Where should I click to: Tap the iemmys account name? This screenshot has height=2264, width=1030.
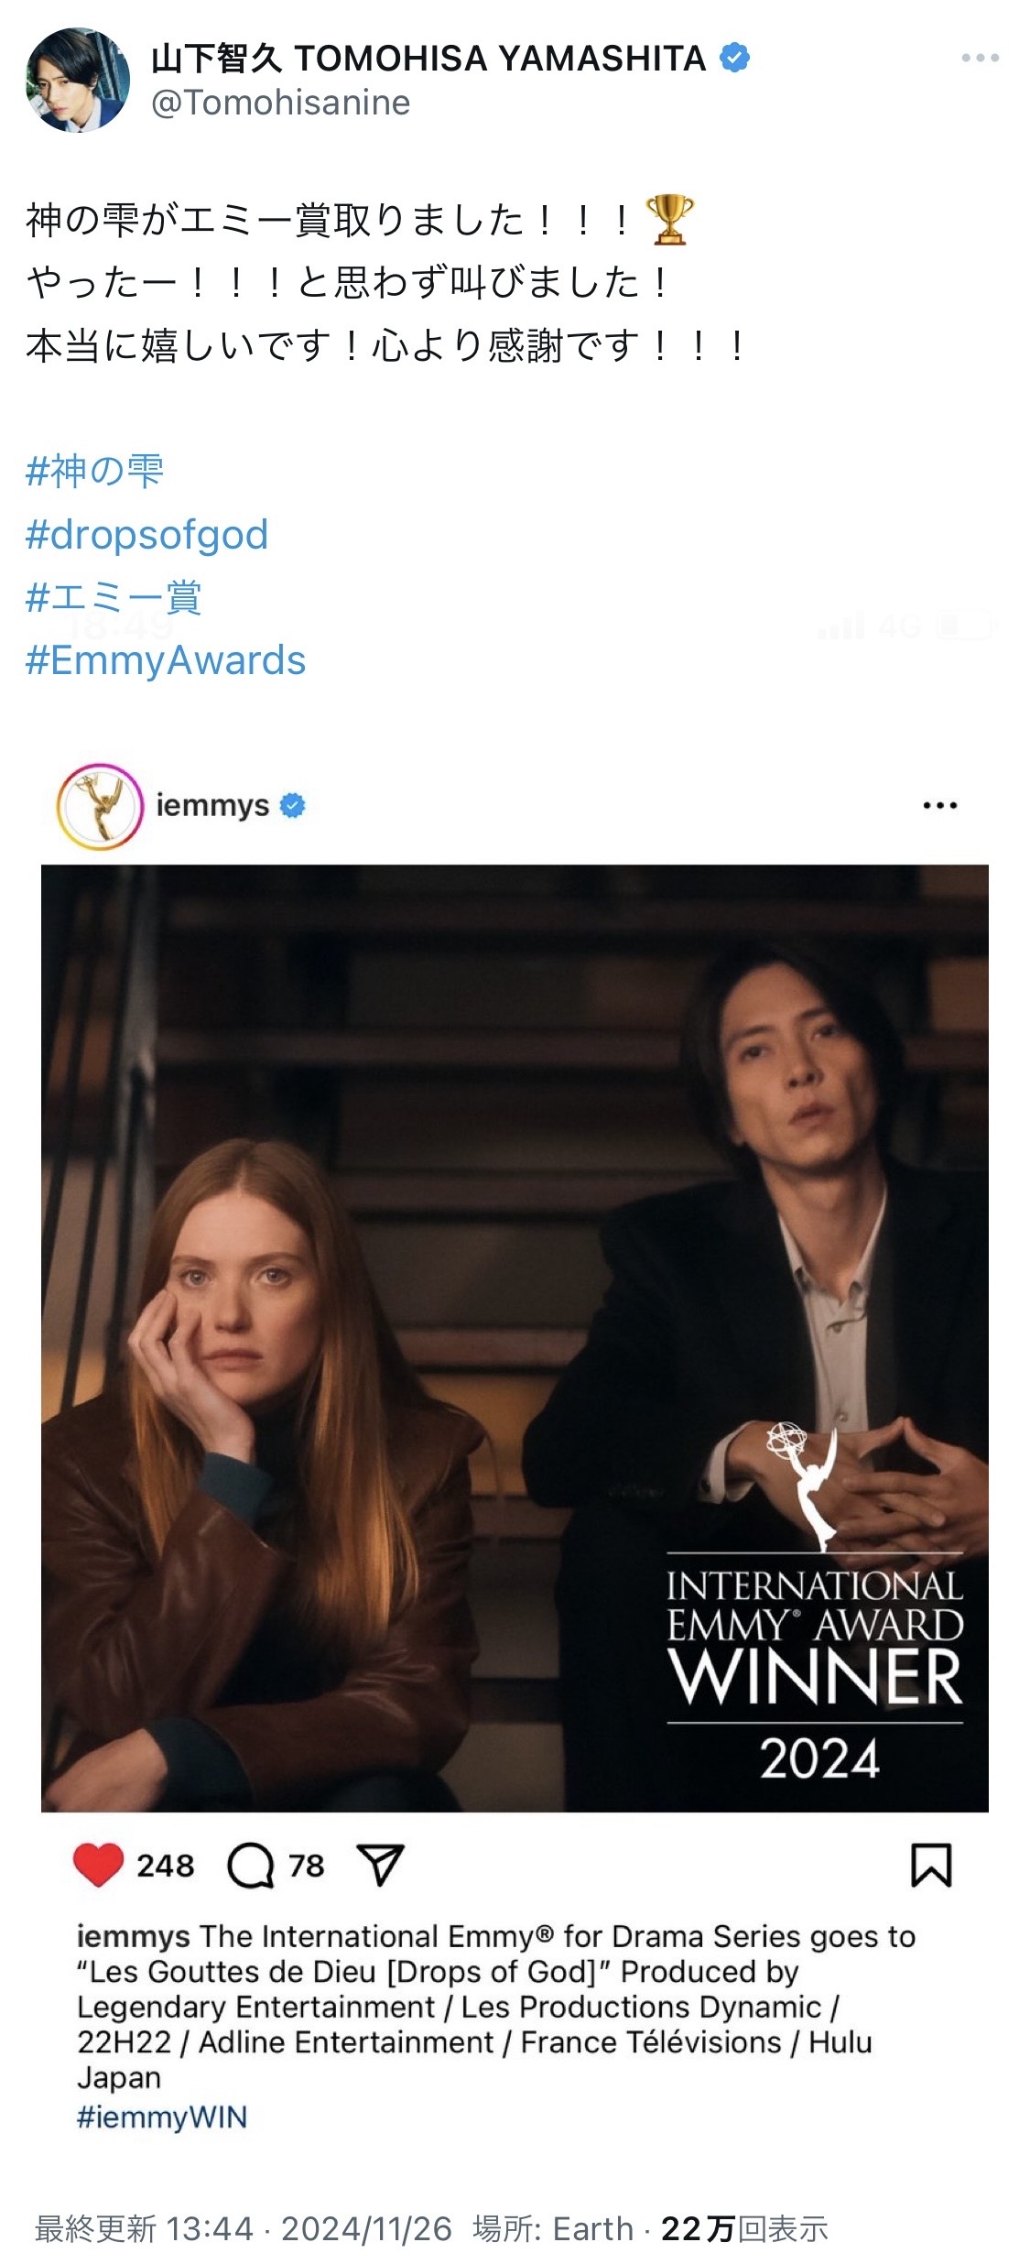pos(212,805)
